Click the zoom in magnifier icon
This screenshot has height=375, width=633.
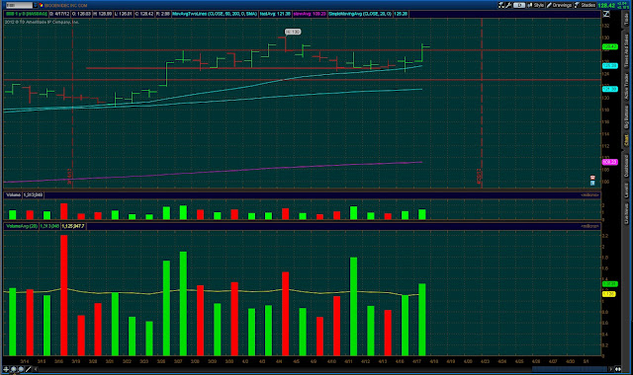(13, 369)
